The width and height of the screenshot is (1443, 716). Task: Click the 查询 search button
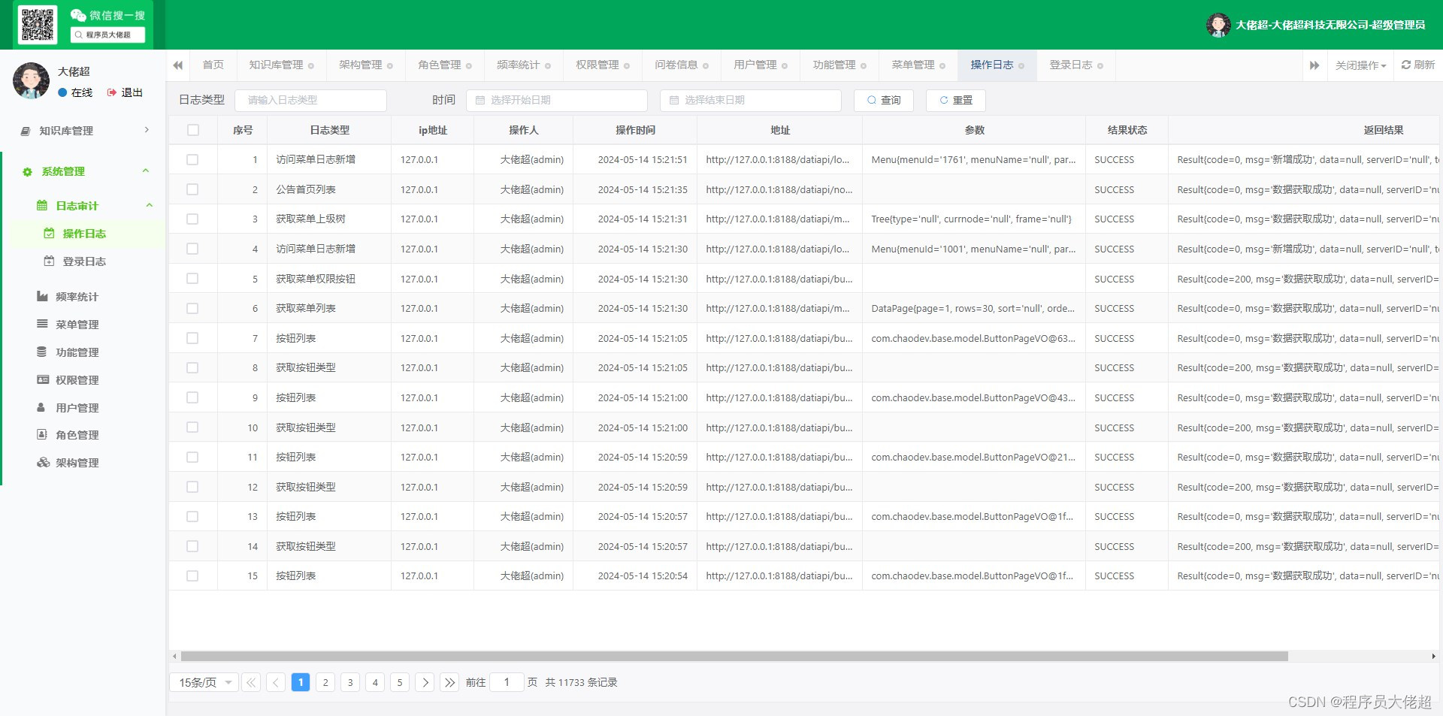[884, 100]
